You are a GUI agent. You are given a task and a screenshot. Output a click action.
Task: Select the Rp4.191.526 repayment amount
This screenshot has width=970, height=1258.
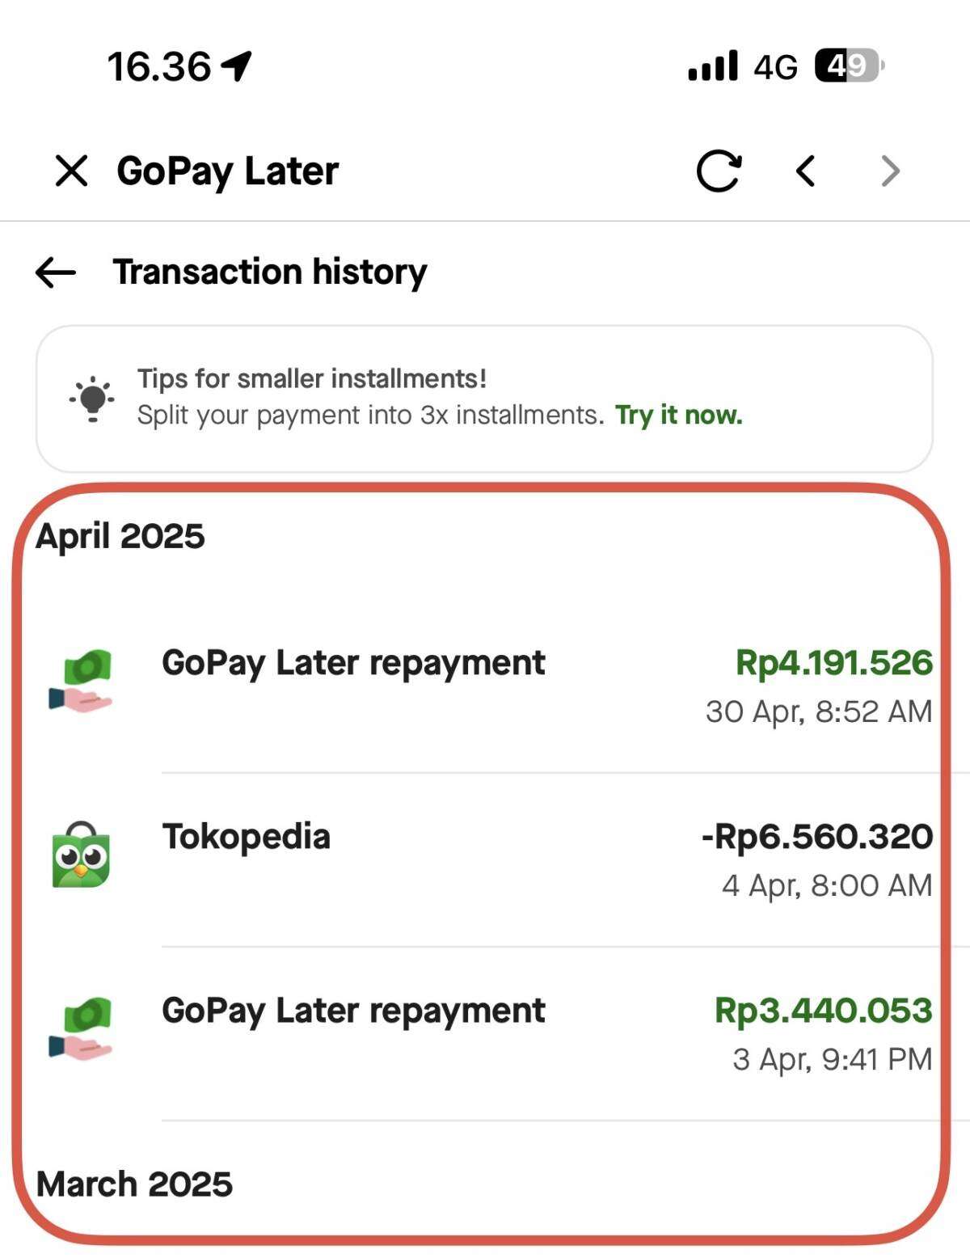click(833, 663)
